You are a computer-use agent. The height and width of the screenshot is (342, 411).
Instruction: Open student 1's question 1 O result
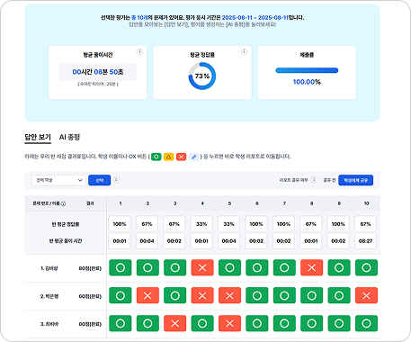(x=121, y=267)
